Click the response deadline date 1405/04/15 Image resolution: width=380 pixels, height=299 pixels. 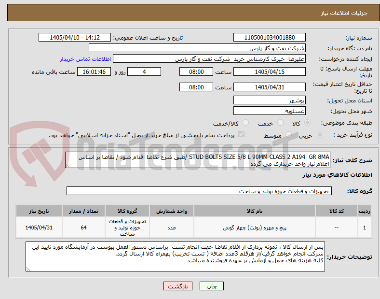[x=269, y=71]
